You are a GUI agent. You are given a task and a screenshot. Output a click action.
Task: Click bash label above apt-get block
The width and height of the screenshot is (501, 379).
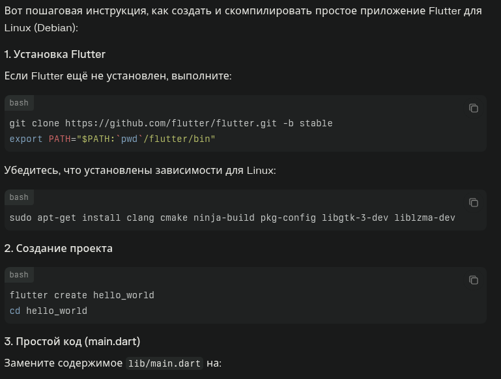point(19,197)
